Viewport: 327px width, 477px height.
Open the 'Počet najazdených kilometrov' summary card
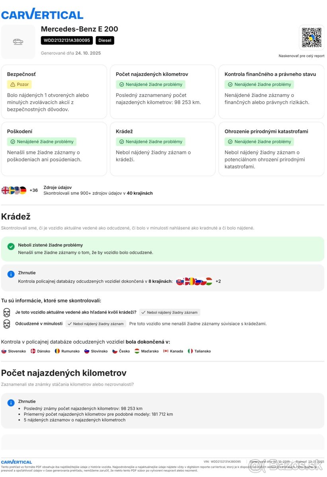pos(163,92)
